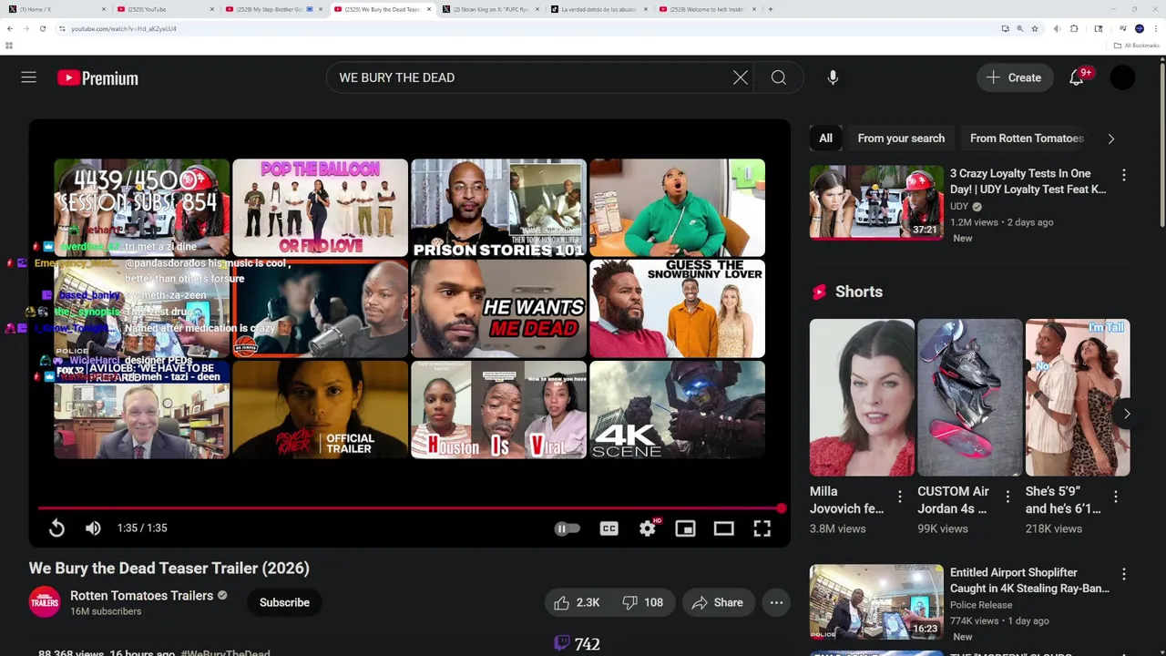Image resolution: width=1166 pixels, height=656 pixels.
Task: Open the Rotten Tomatoes Trailers channel avatar
Action: 44,602
